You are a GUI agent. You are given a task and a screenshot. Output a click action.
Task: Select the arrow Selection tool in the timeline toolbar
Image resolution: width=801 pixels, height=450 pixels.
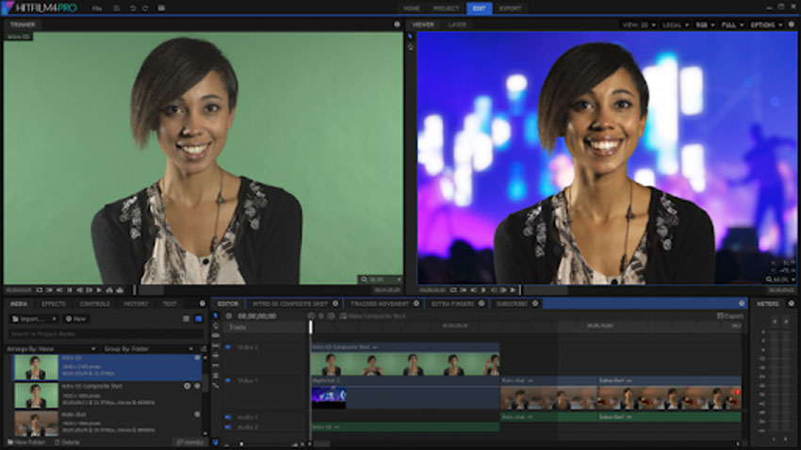(x=216, y=316)
